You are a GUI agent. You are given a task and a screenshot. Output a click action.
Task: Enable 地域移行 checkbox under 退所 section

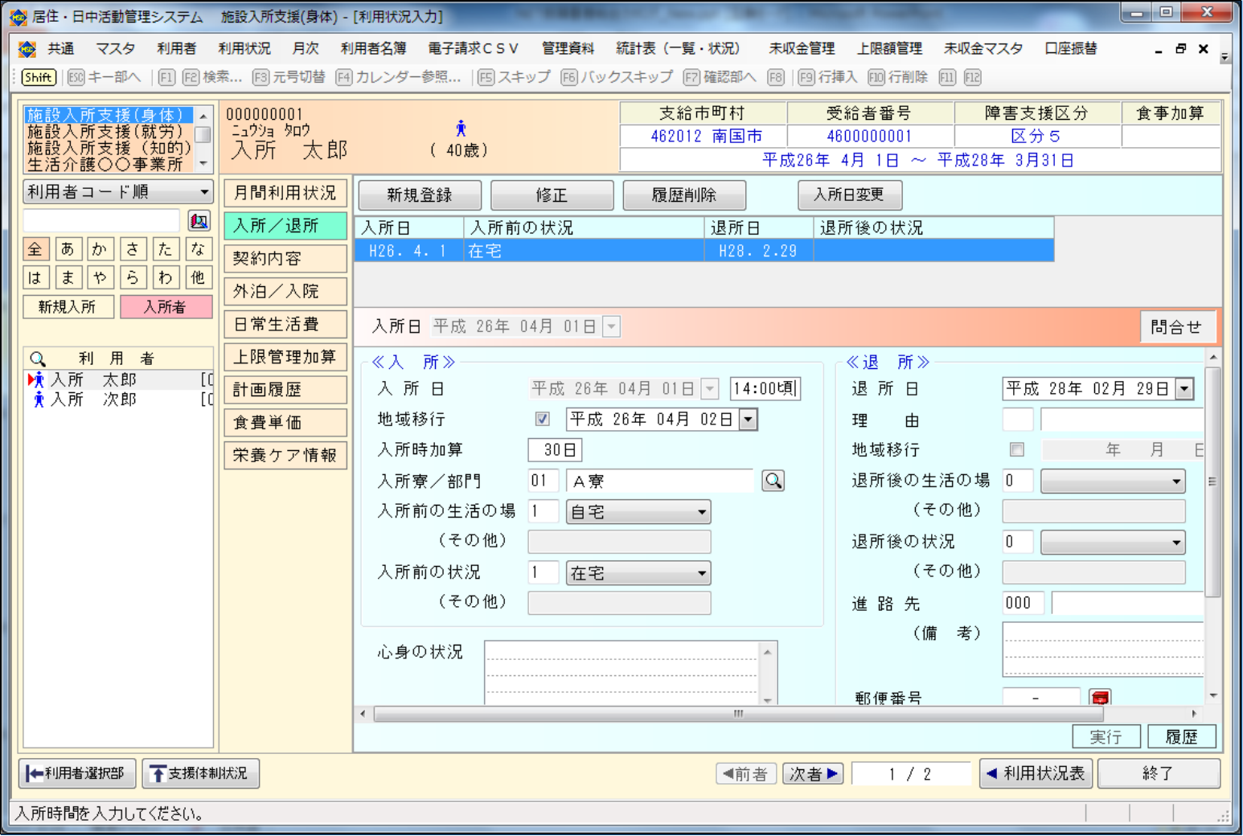point(1017,449)
